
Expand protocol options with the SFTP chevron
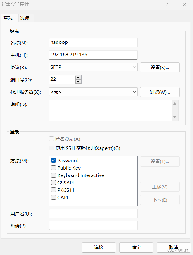pyautogui.click(x=134, y=67)
